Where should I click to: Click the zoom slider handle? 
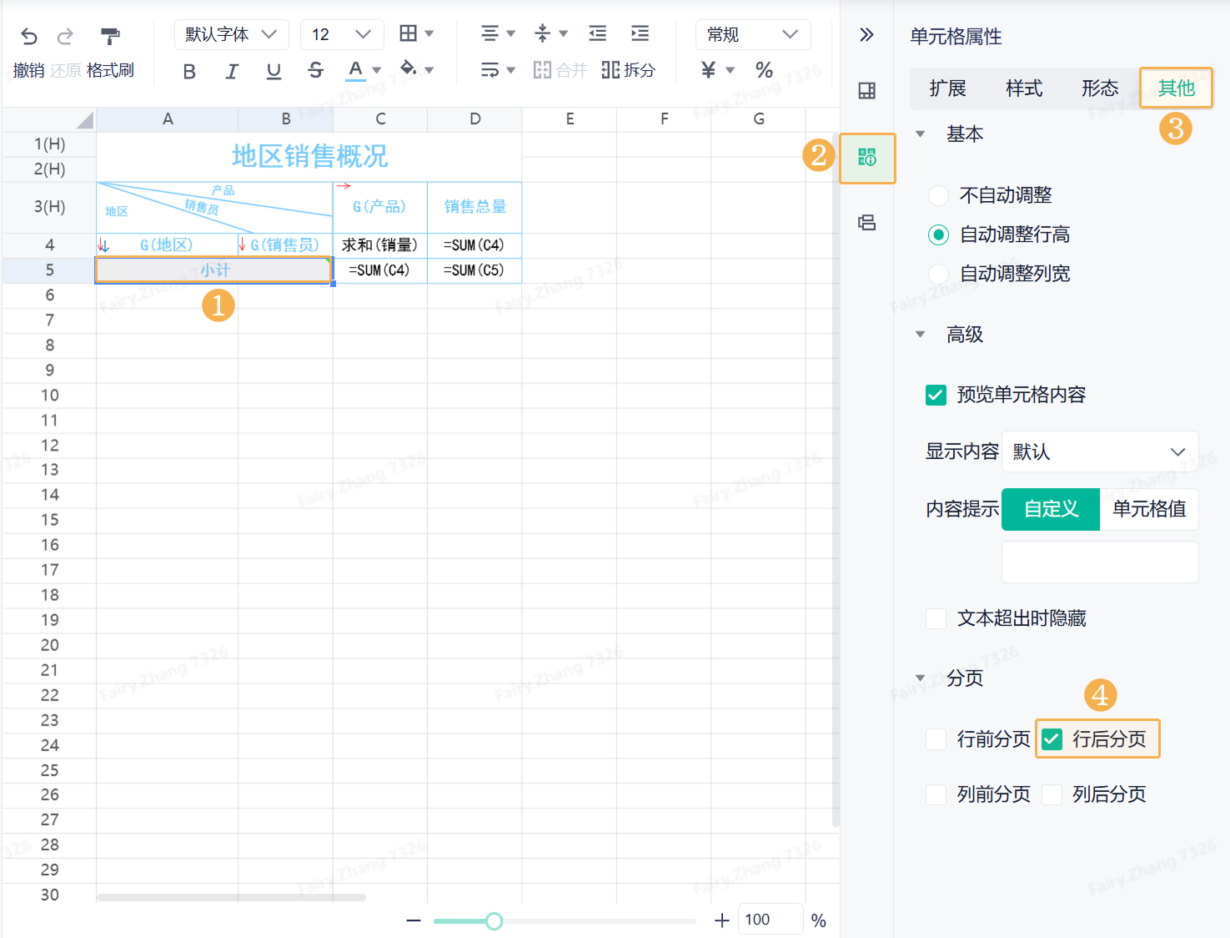pos(495,920)
